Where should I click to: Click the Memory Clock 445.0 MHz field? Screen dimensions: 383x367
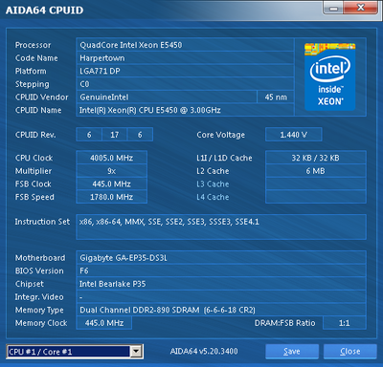104,323
